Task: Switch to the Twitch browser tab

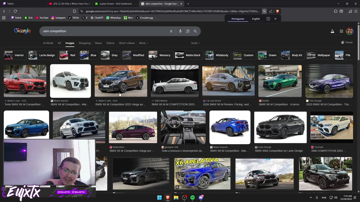Action: point(22,4)
